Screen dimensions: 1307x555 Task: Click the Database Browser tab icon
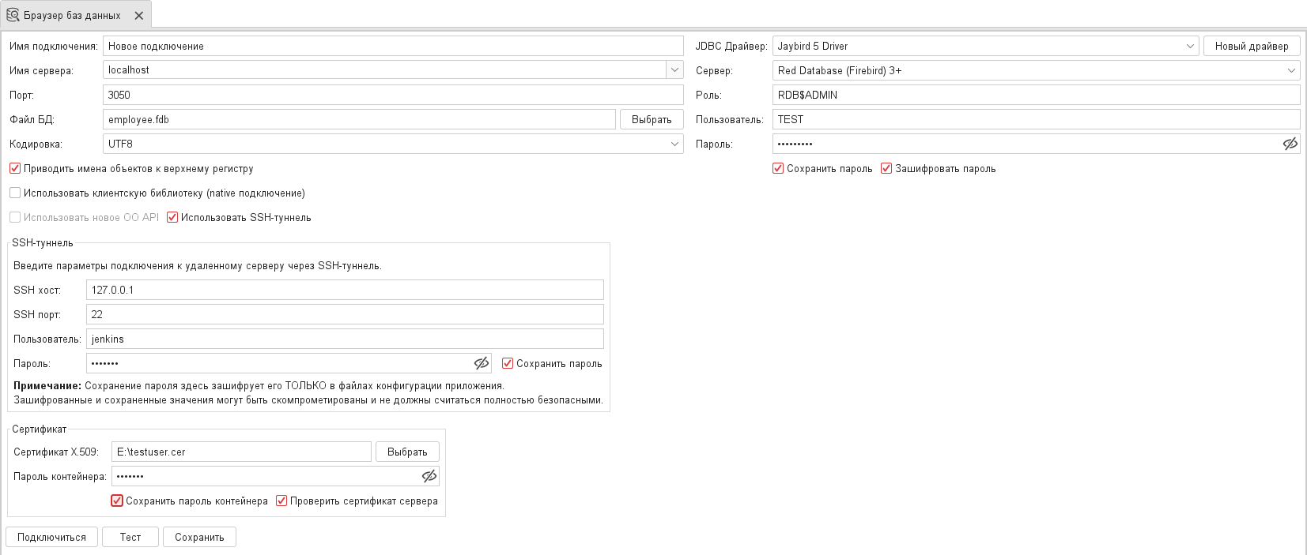tap(13, 15)
